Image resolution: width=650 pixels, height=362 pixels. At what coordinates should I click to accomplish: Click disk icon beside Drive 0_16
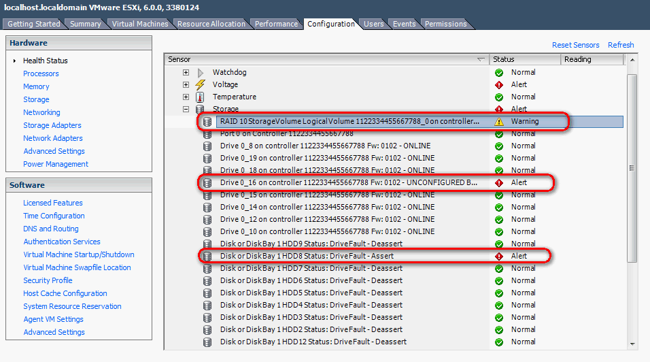[x=207, y=183]
